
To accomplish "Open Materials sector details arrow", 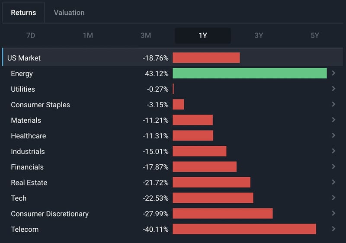I will pos(333,120).
